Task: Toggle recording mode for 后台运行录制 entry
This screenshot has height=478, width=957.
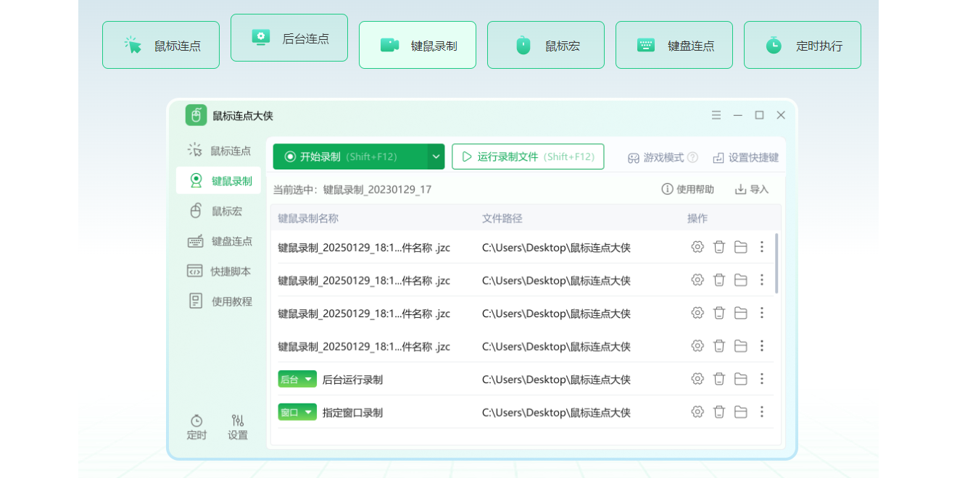Action: (x=297, y=378)
